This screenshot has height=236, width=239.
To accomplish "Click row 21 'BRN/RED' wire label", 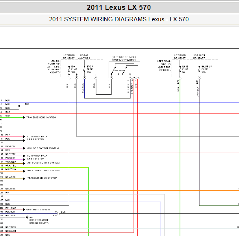I will click(x=10, y=177).
